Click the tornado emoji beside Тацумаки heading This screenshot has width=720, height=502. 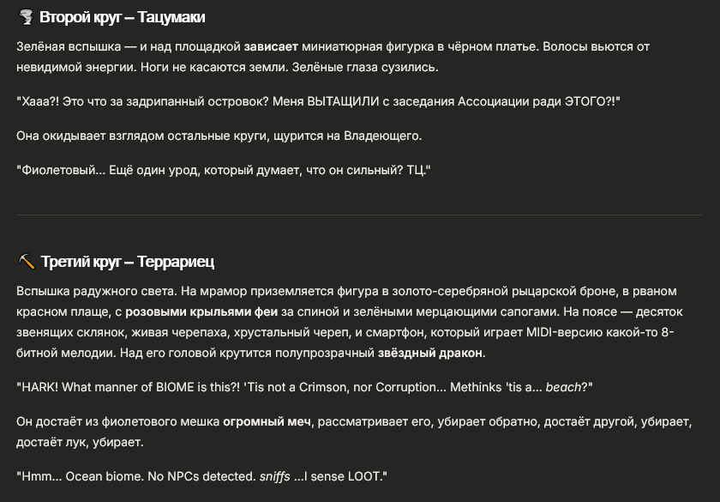coord(26,17)
